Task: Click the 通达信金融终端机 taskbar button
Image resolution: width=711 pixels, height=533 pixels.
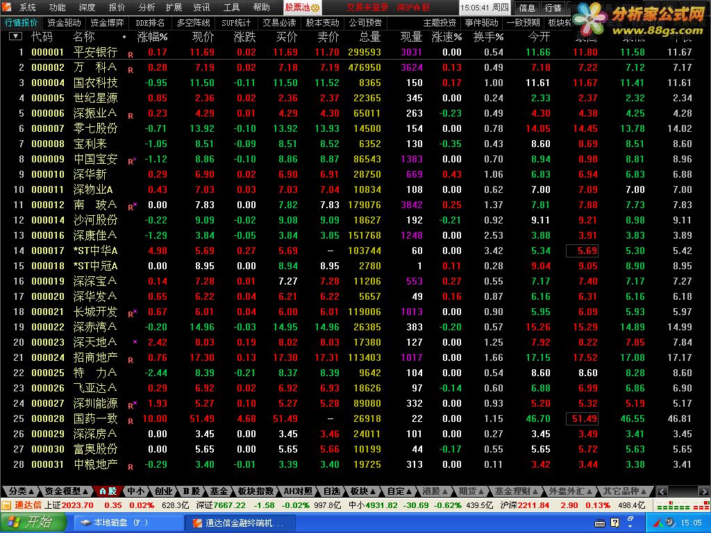Action: [x=239, y=523]
